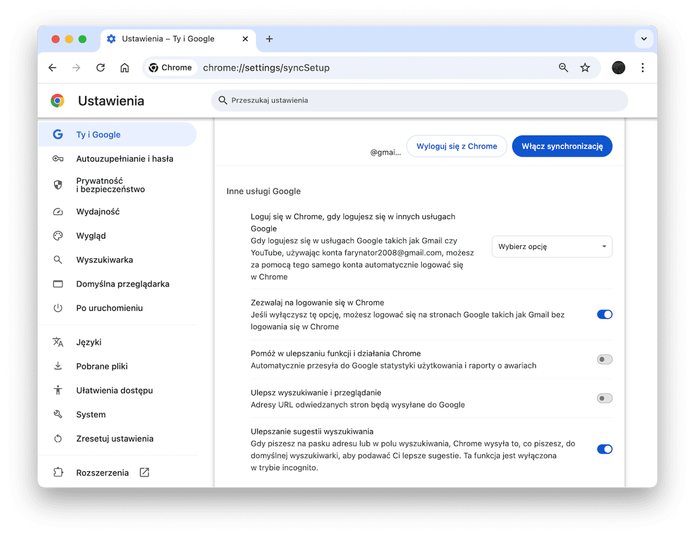Open the three-dot Chrome menu
The image size is (695, 537).
[x=642, y=68]
